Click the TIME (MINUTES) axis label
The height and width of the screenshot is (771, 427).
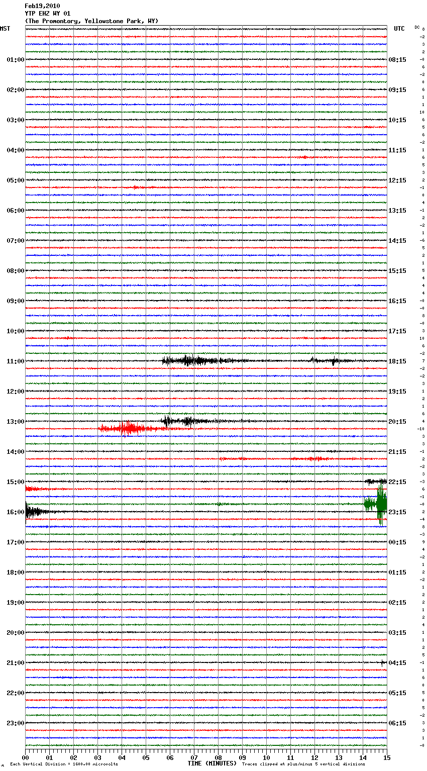pos(212,763)
